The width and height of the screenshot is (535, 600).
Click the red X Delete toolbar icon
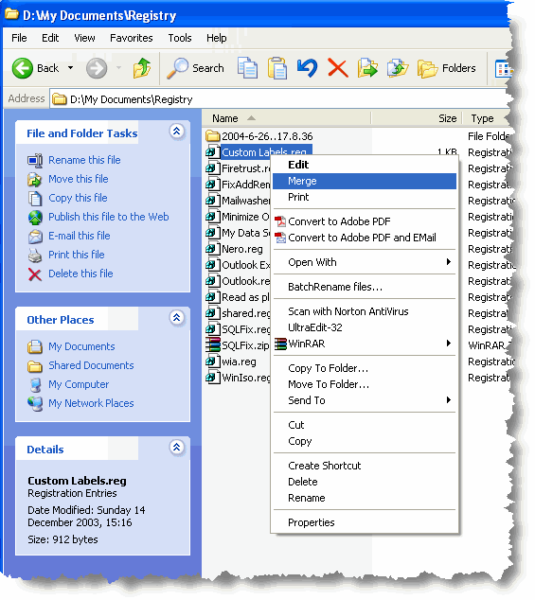pyautogui.click(x=338, y=68)
